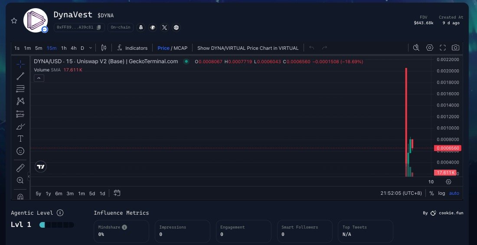Switch to 1s timeframe

(17, 48)
